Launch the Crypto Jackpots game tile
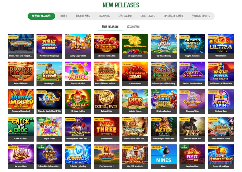The image size is (242, 172). pyautogui.click(x=192, y=46)
